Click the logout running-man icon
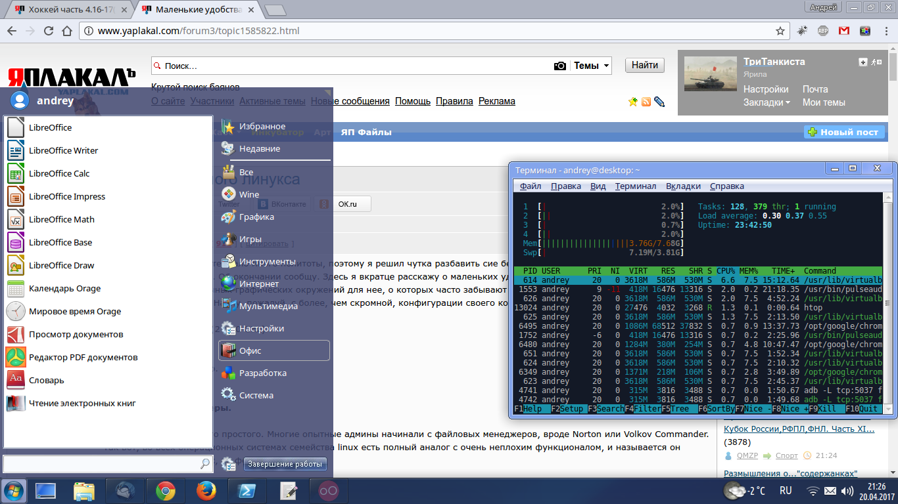Image resolution: width=898 pixels, height=504 pixels. pyautogui.click(x=876, y=62)
